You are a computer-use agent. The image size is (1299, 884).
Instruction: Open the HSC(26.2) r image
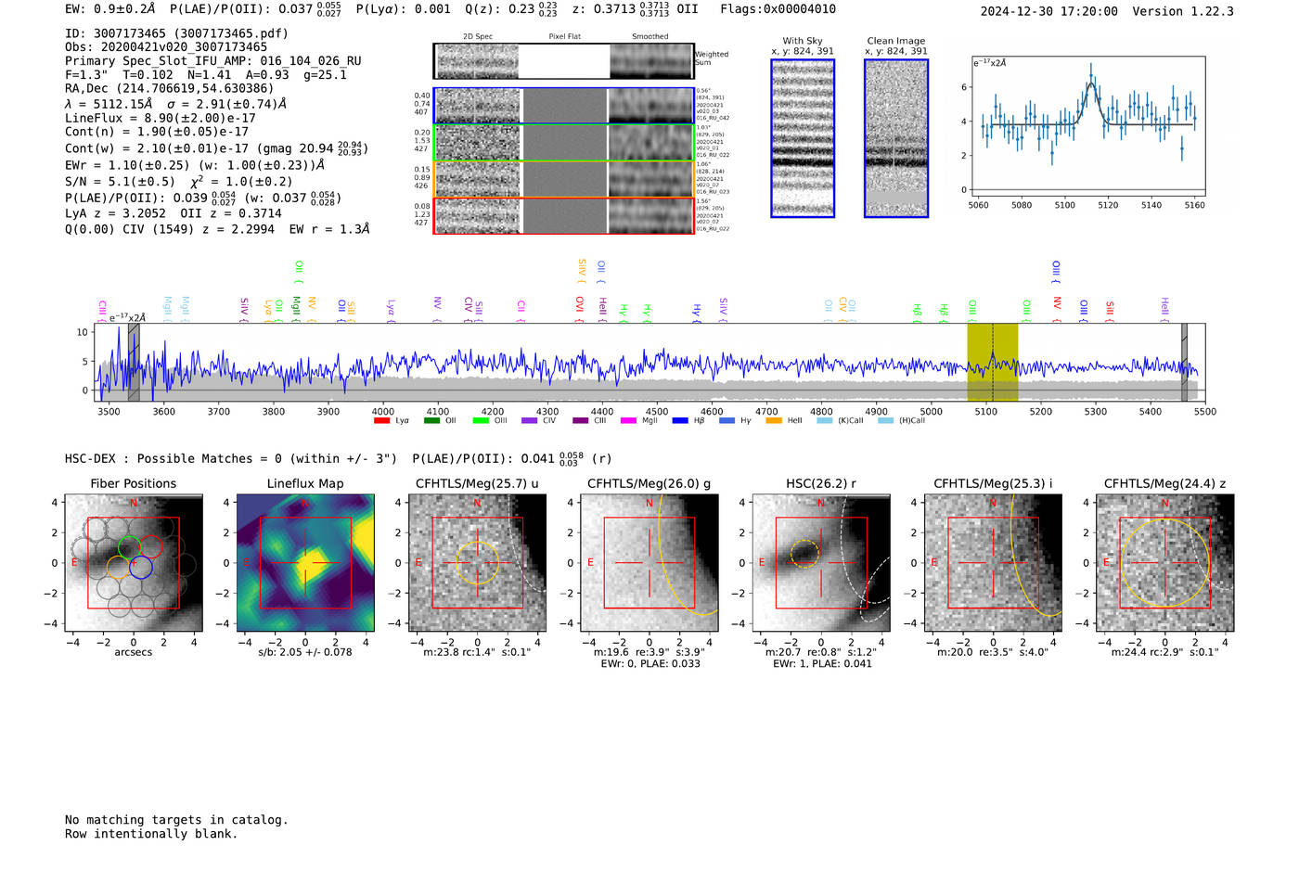point(821,562)
